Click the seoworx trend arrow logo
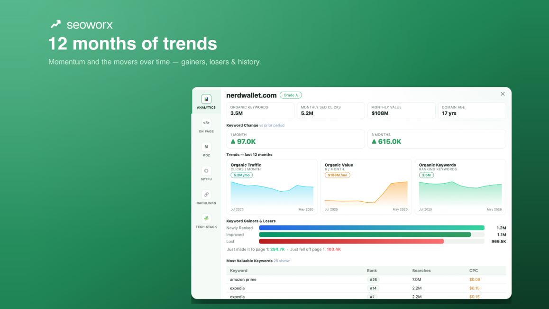 click(55, 24)
